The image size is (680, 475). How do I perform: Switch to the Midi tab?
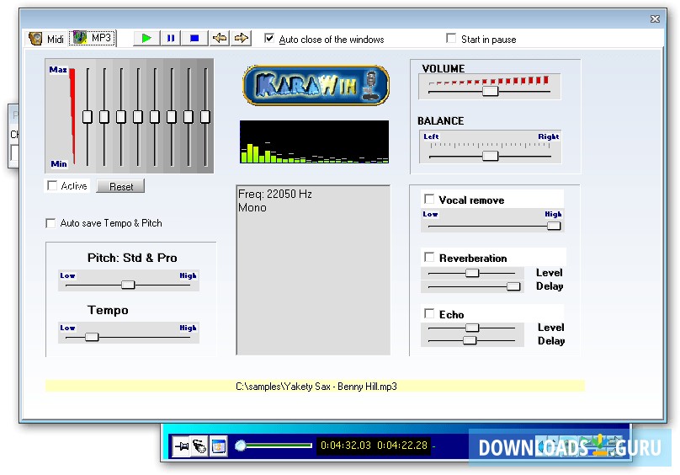pyautogui.click(x=46, y=39)
